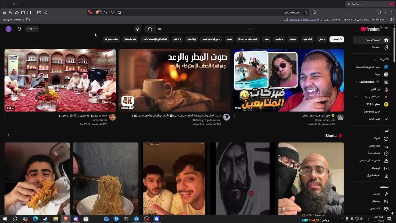This screenshot has height=223, width=396.
Task: Expand the Subscriptions section header arrow
Action: coord(375,59)
